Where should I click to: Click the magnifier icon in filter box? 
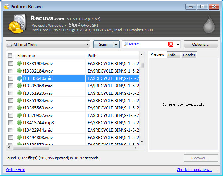126,44
